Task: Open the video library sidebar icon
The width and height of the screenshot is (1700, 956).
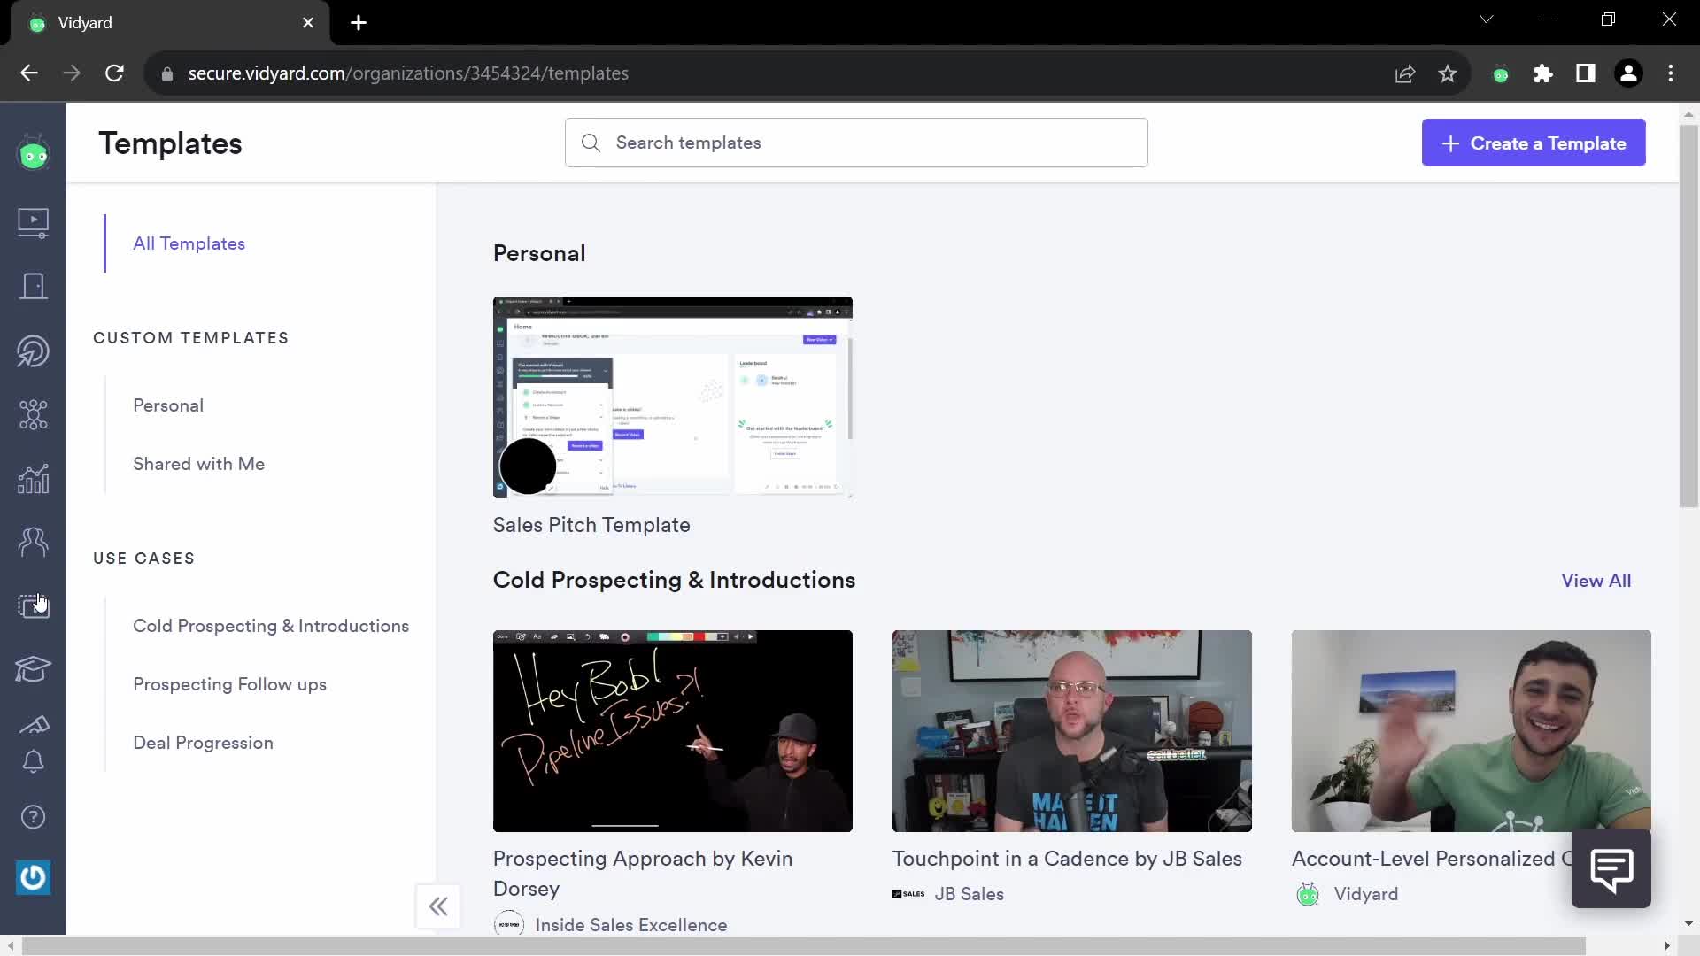Action: point(34,222)
